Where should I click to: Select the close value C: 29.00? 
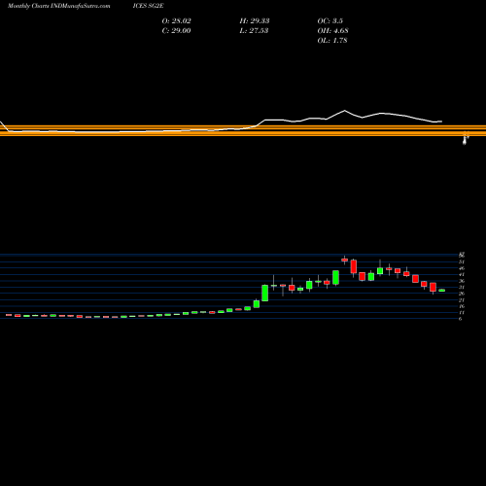176,31
